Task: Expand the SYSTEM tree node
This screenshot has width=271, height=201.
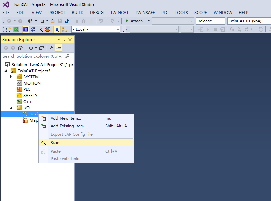Action: 11,77
